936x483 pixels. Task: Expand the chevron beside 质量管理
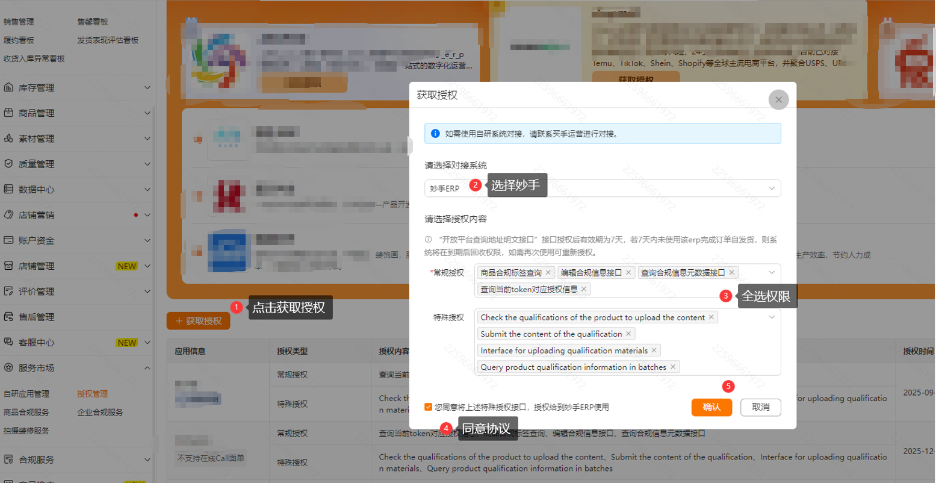point(147,164)
